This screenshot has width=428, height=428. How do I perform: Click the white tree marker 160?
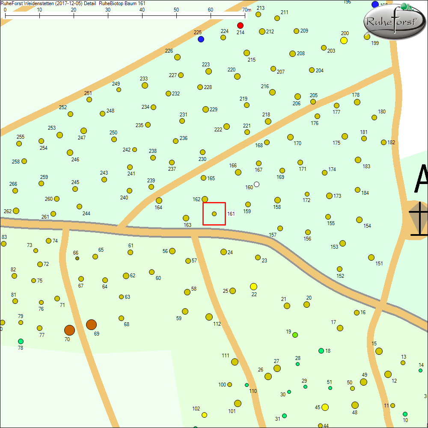click(256, 184)
